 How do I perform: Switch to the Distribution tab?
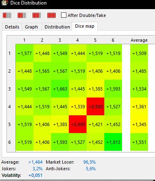(57, 27)
